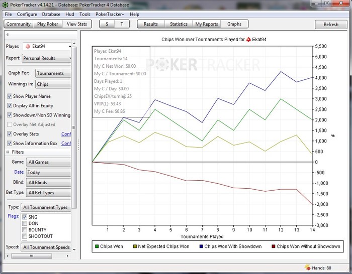Open the Results tab
352x274 pixels.
click(x=151, y=24)
